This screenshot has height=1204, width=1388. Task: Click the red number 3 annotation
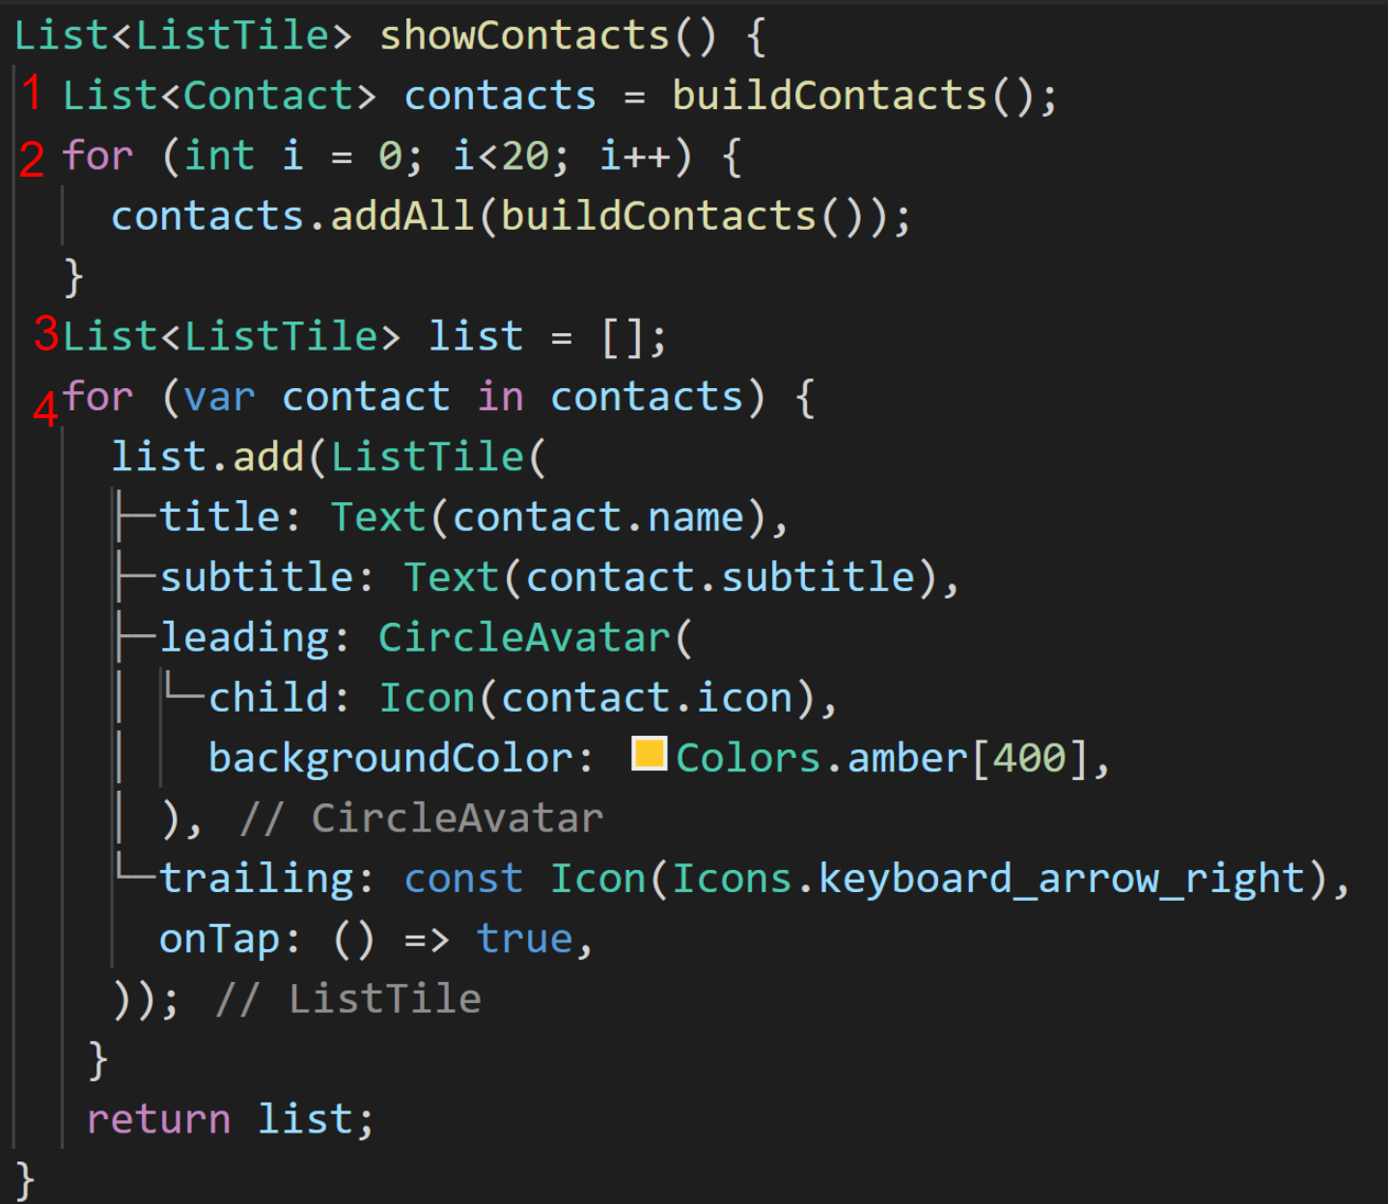tap(46, 333)
